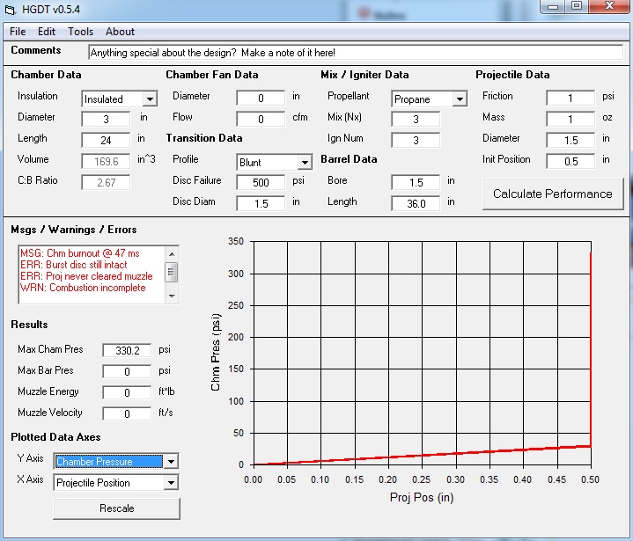633x541 pixels.
Task: Open the X Axis dropdown
Action: pos(171,483)
